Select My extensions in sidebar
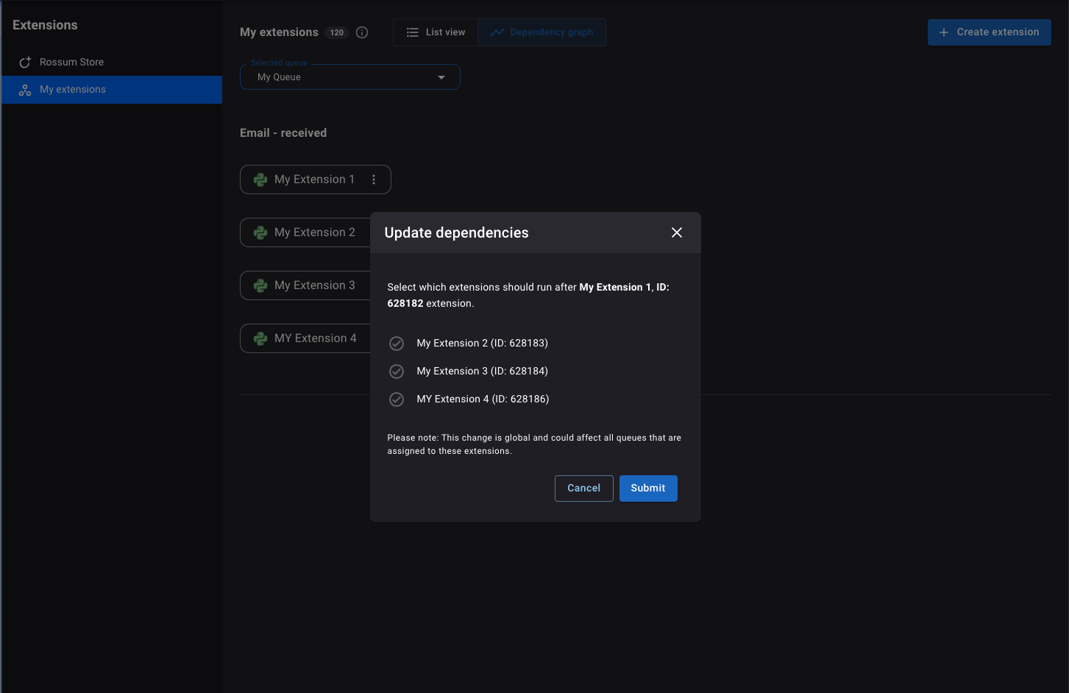The image size is (1069, 693). pos(112,90)
